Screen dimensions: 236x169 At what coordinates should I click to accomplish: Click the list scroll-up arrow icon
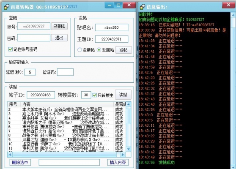[129, 104]
